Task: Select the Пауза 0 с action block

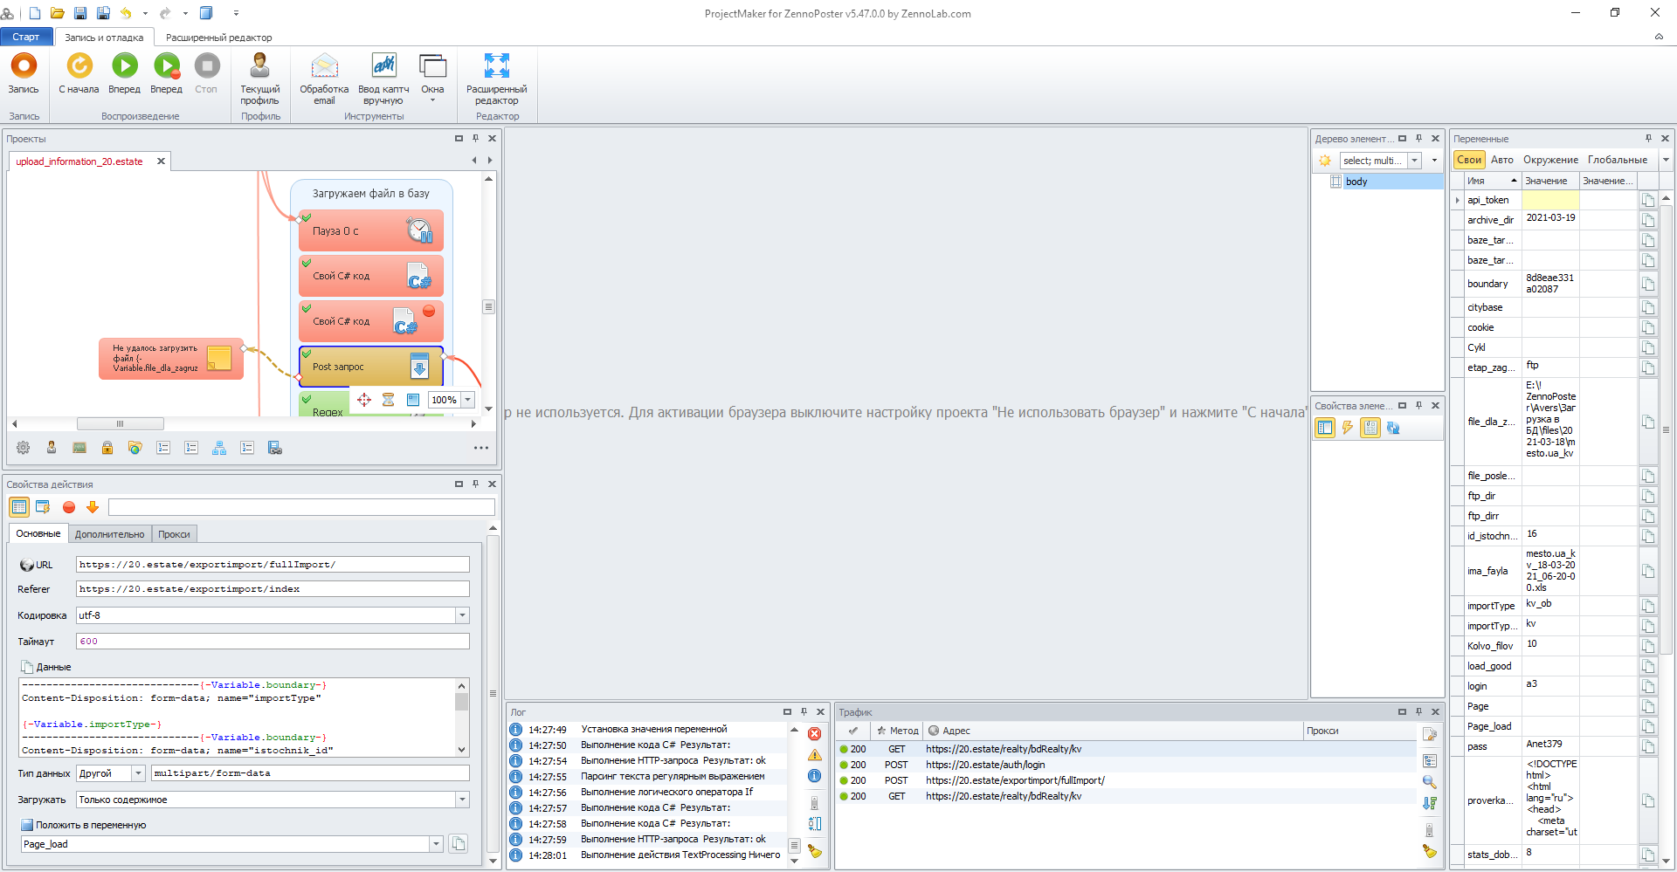Action: [x=371, y=230]
